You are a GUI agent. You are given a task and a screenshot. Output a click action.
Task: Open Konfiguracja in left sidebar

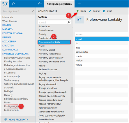[11, 106]
